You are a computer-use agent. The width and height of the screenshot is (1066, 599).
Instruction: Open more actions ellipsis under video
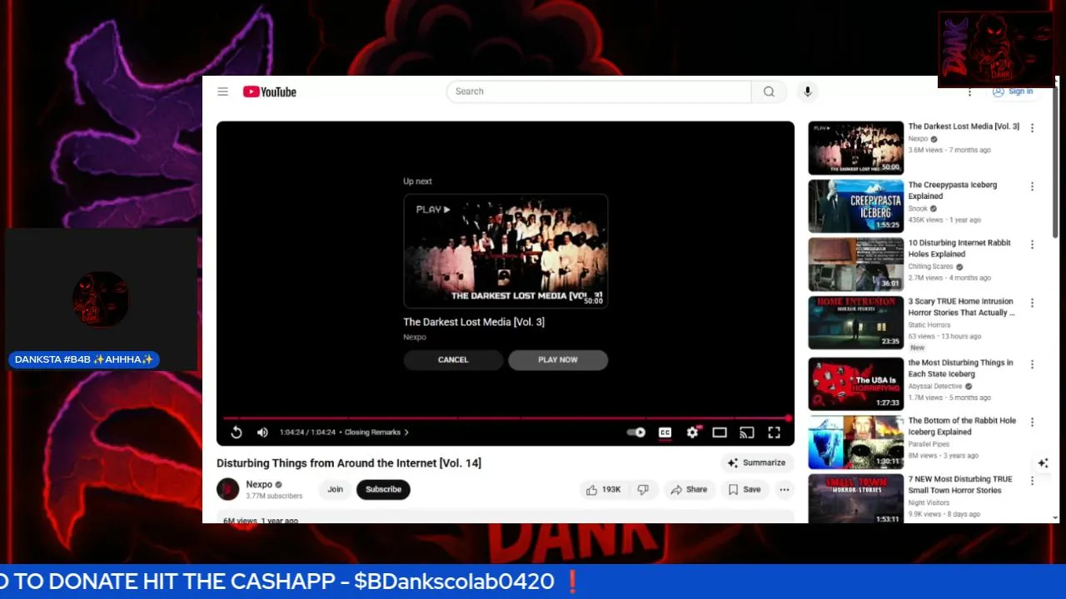click(x=785, y=489)
